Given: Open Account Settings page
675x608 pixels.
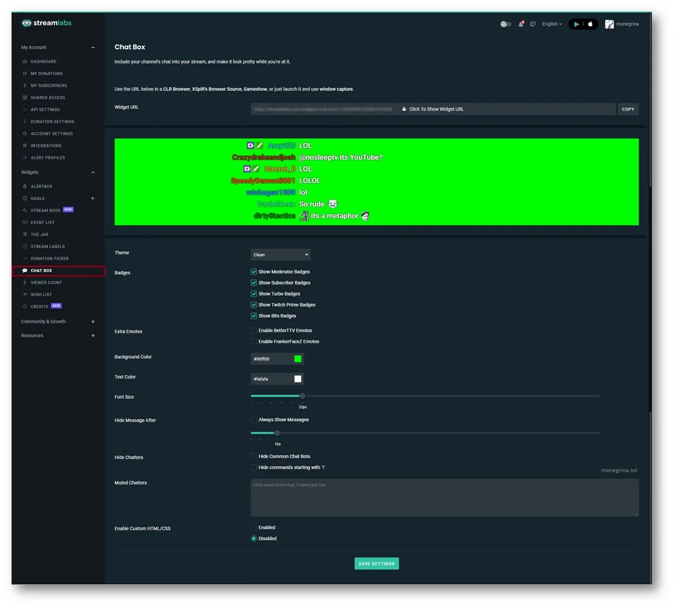Looking at the screenshot, I should 52,134.
